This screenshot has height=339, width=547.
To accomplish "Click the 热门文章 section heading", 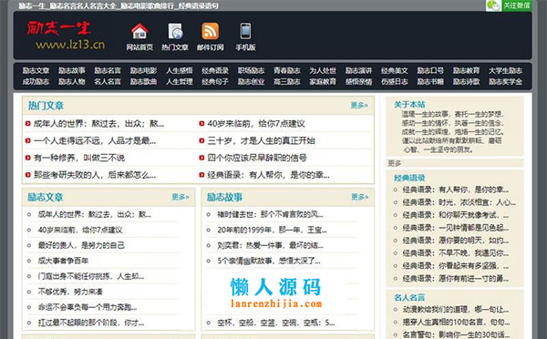I will pos(46,106).
